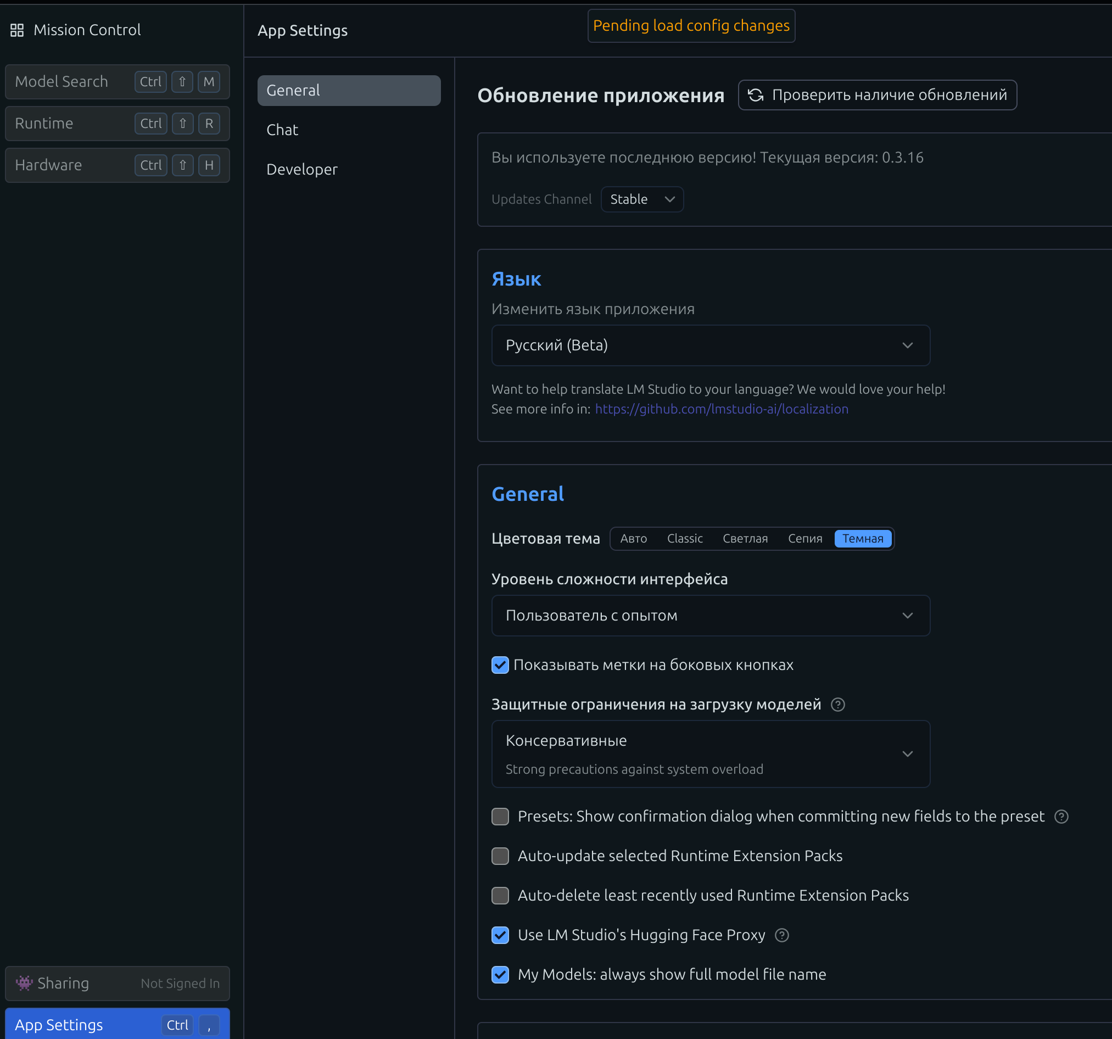Screen dimensions: 1112x1039
Task: Click help icon next to Hugging Face Proxy
Action: pos(782,935)
